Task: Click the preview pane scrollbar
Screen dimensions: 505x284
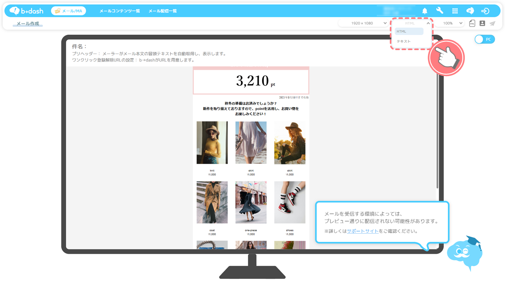Action: click(437, 130)
